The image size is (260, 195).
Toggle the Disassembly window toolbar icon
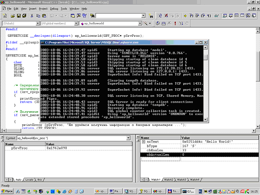(x=254, y=16)
